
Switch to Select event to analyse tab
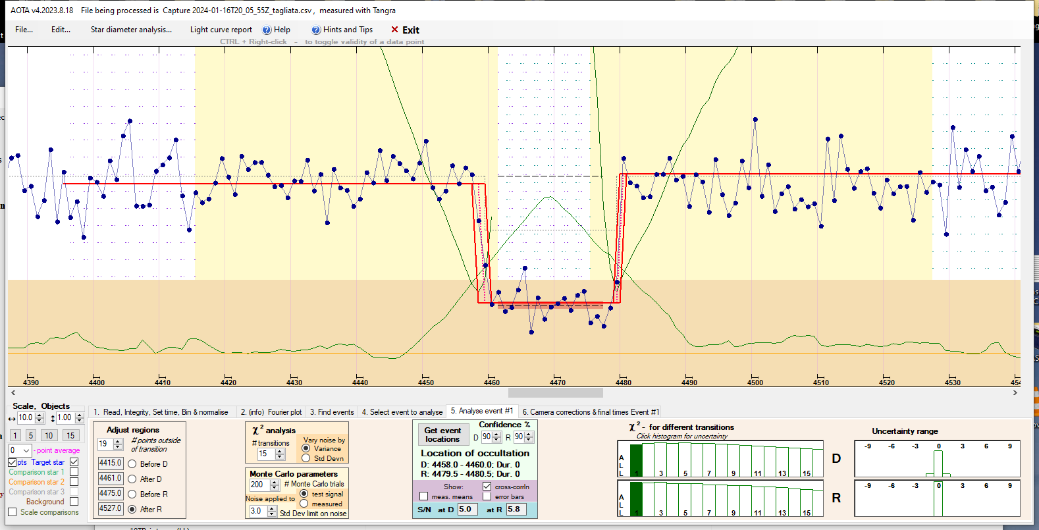[x=402, y=412]
